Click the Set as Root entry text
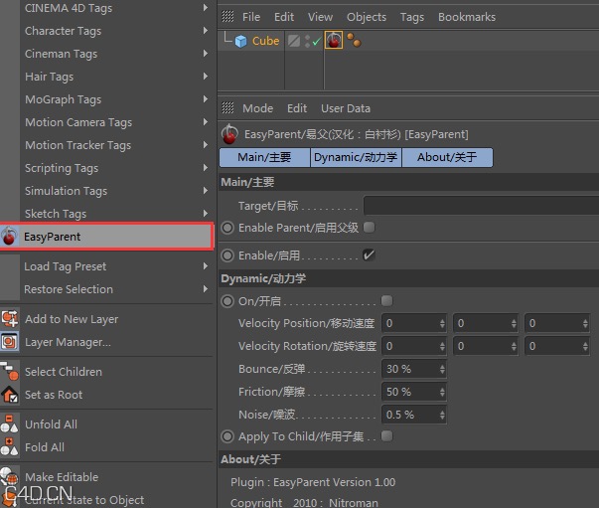Image resolution: width=599 pixels, height=508 pixels. pos(54,395)
